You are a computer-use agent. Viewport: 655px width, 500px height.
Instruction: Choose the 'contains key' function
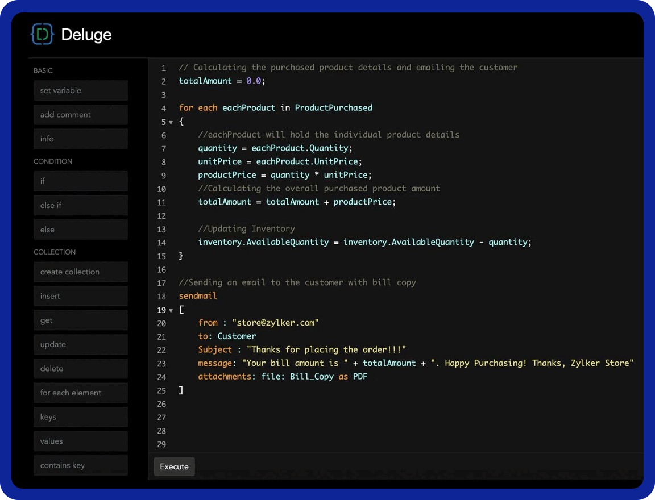point(81,465)
